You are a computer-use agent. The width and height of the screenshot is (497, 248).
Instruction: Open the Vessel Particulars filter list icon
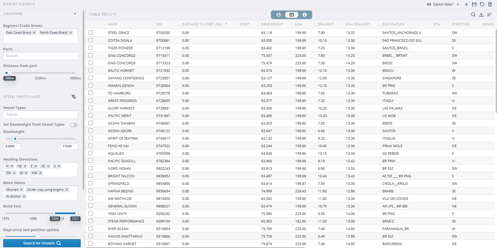pyautogui.click(x=74, y=97)
